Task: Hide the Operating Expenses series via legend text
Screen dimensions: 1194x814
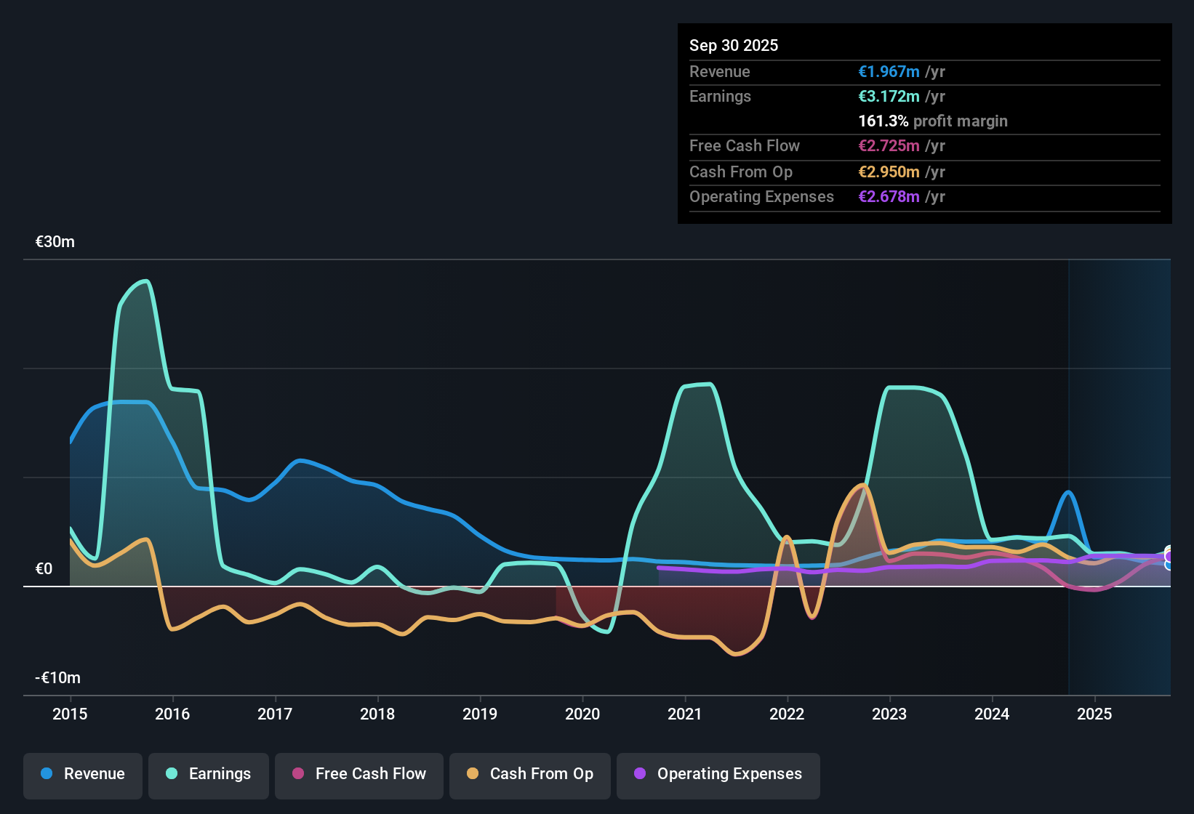Action: point(729,773)
